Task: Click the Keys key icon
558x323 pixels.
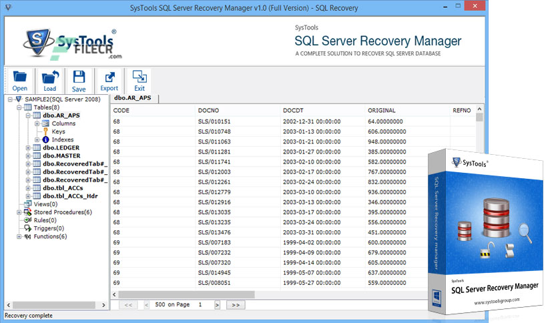Action: (x=45, y=131)
